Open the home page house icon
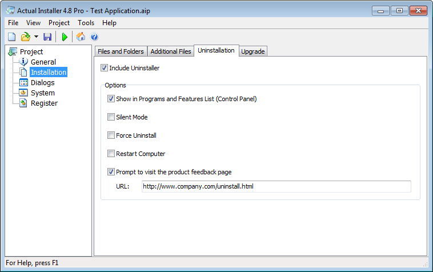Viewport: 433px width, 272px height. coord(81,37)
